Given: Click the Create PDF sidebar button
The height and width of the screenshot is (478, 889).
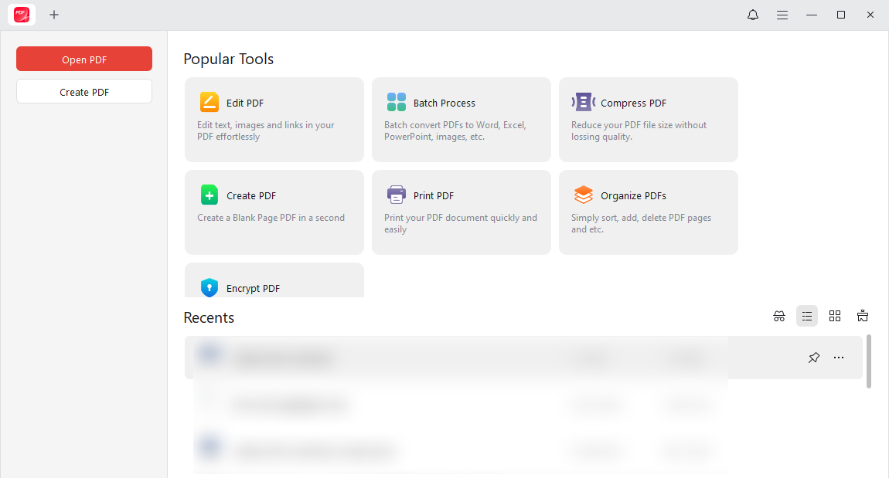Looking at the screenshot, I should pos(83,91).
